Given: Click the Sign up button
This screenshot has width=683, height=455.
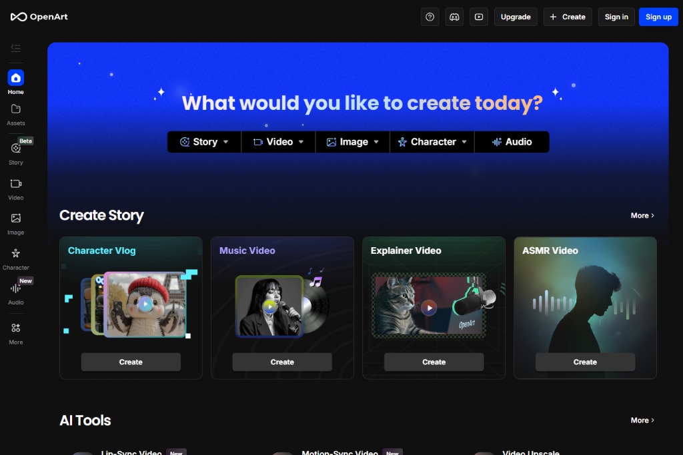Looking at the screenshot, I should 658,17.
